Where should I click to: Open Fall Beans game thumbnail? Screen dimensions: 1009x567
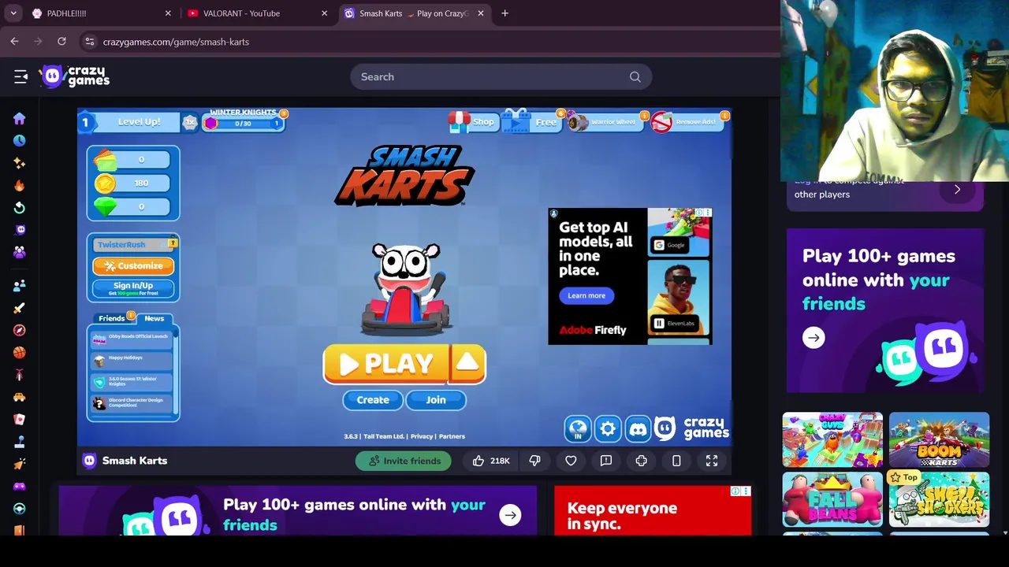(832, 499)
